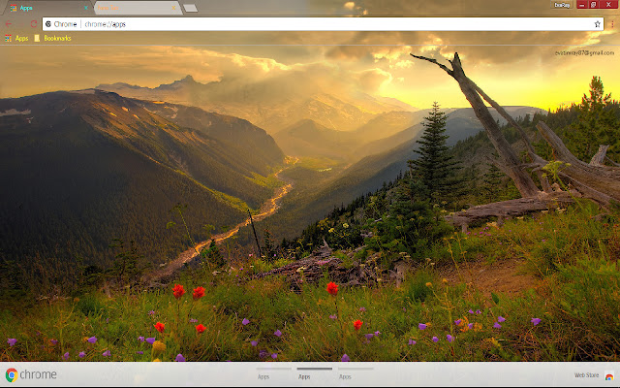Open a new tab with the new tab button
Image resolution: width=620 pixels, height=388 pixels.
click(x=190, y=8)
